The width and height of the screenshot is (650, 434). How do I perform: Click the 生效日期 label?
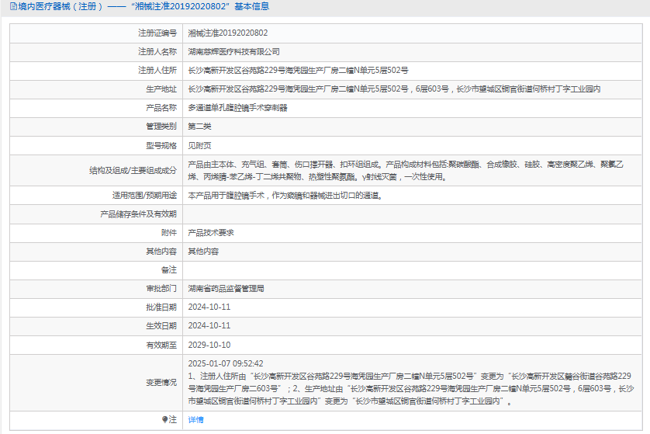[161, 326]
